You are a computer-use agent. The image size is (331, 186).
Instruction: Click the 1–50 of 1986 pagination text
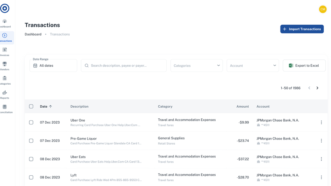[290, 88]
